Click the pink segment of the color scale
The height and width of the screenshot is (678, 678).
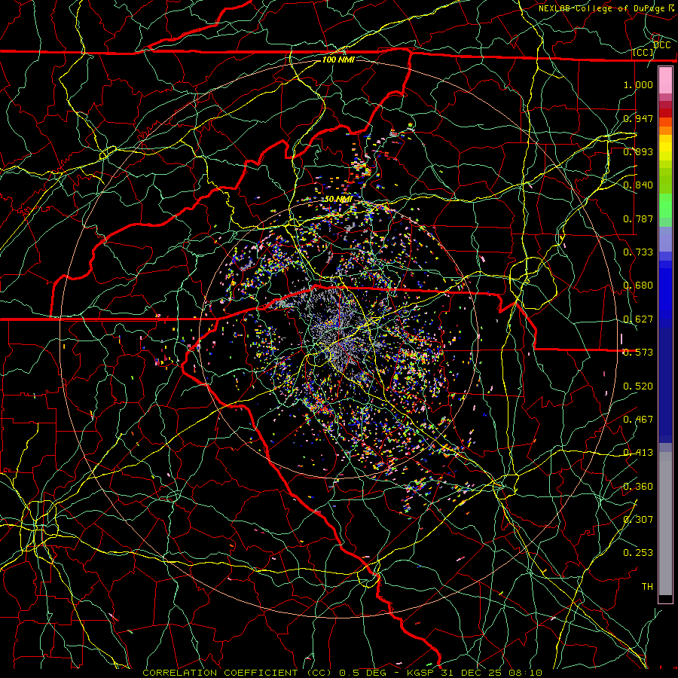click(665, 80)
